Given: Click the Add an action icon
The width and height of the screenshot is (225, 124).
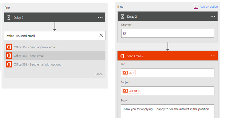Looking at the screenshot, I should (196, 7).
